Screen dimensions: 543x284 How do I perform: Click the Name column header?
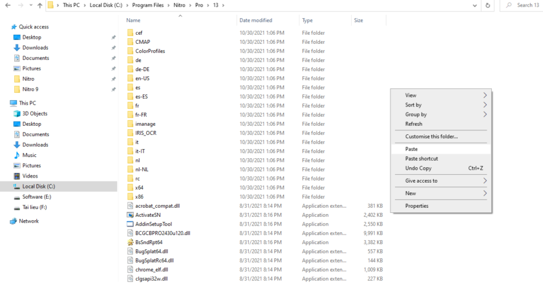click(x=134, y=21)
